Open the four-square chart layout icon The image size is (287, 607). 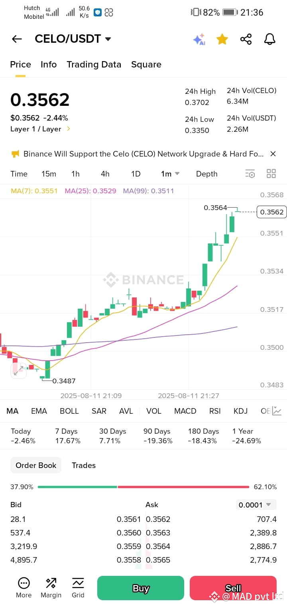point(271,173)
